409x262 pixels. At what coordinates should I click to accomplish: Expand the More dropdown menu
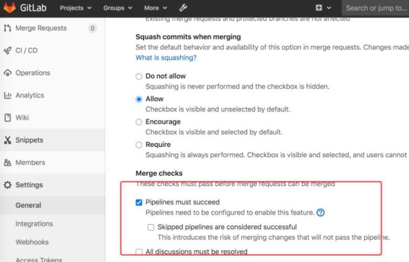[155, 8]
